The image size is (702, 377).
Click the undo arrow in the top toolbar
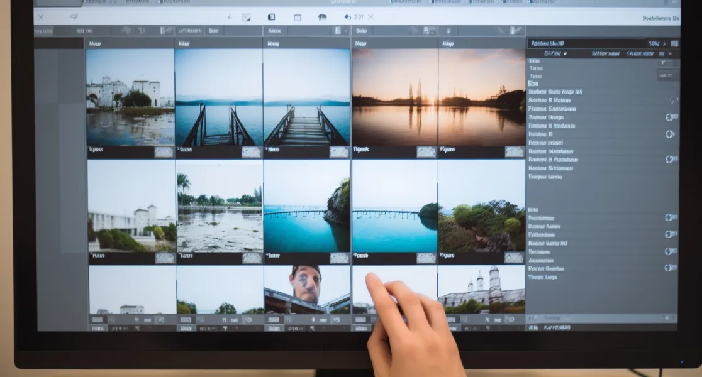(x=348, y=17)
